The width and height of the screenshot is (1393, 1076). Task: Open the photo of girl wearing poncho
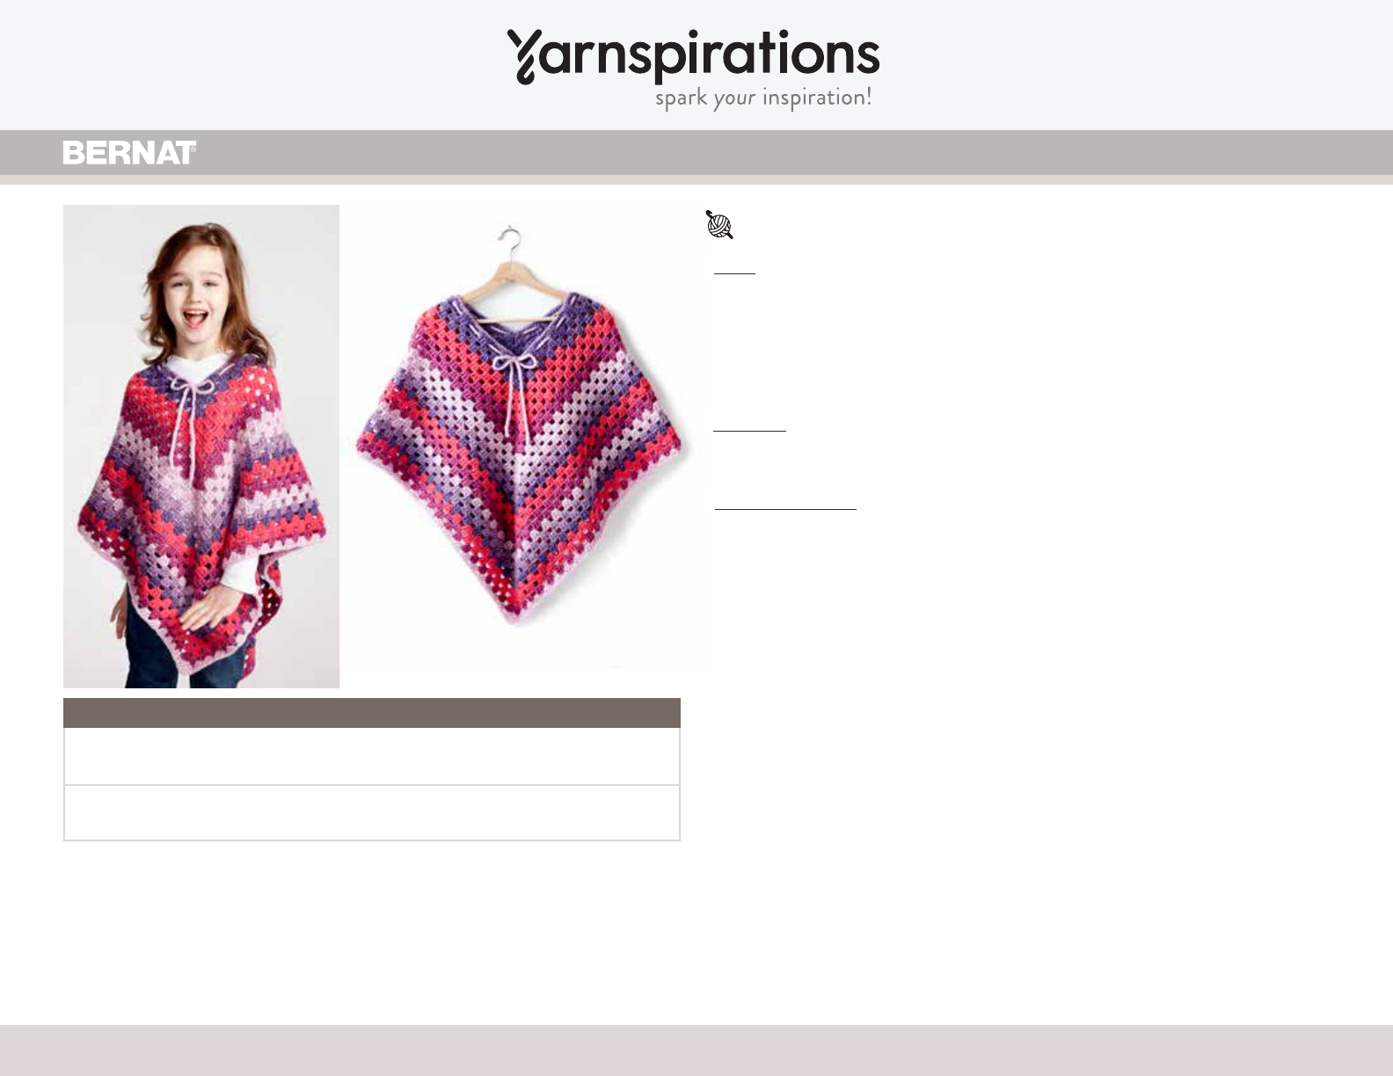201,447
